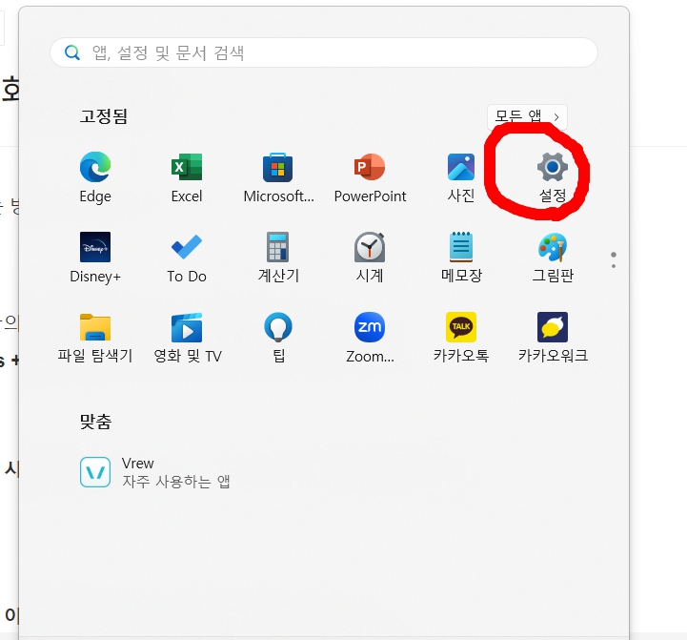This screenshot has height=640, width=687.
Task: Click the pinned apps page indicator dots
Action: point(614,260)
